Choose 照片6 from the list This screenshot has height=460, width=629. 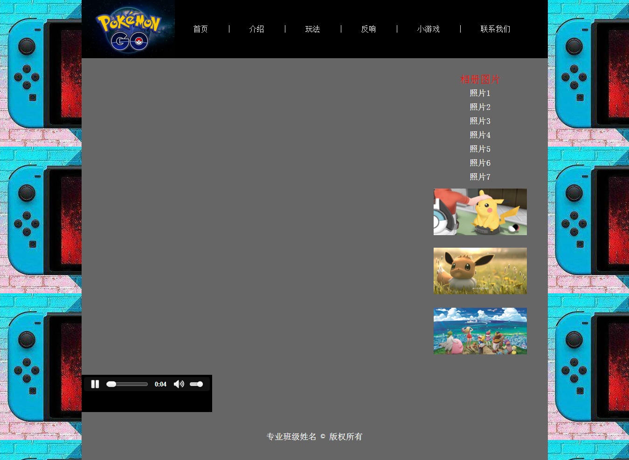[480, 163]
